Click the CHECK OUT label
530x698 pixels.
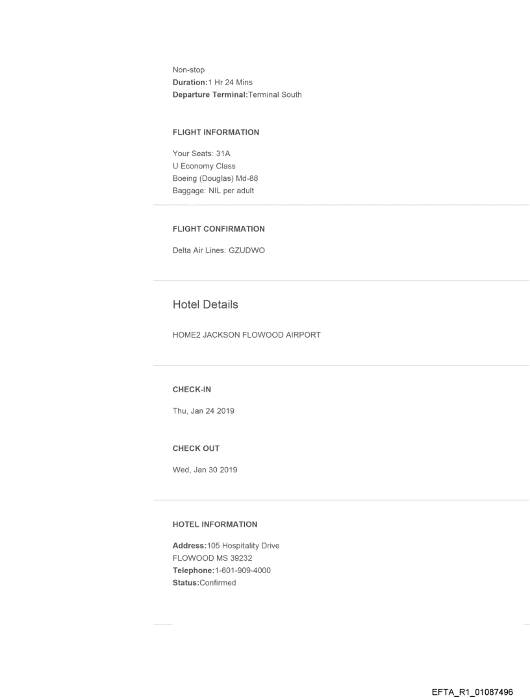(196, 448)
